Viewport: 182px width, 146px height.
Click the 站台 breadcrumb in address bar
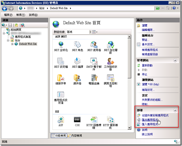42,8
